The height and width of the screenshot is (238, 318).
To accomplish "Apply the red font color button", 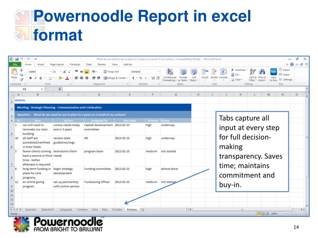I will point(67,78).
